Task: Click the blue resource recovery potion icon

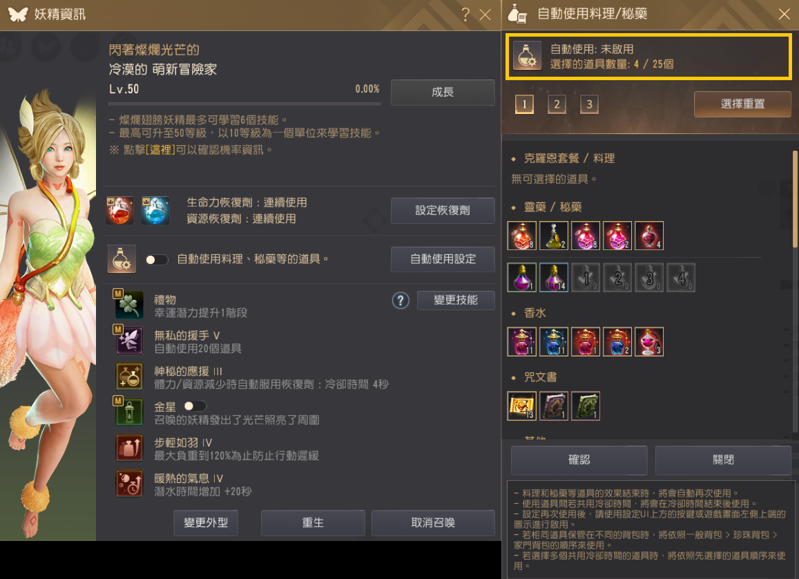Action: tap(155, 211)
